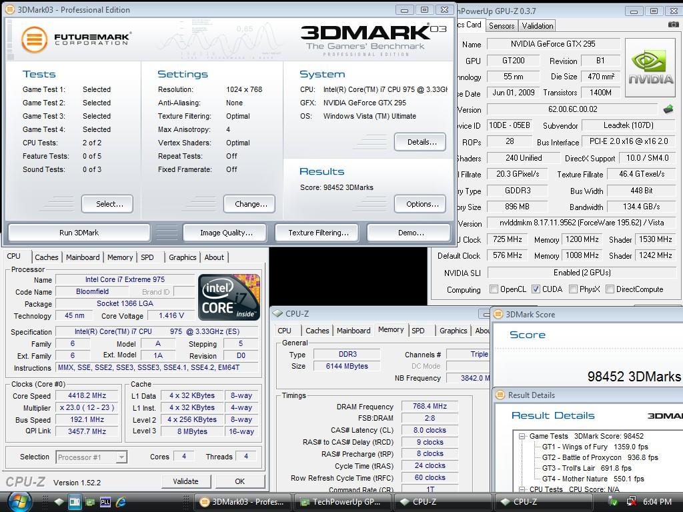Click the network disconnected tray icon
Viewport: 683px width, 512px height.
(631, 502)
